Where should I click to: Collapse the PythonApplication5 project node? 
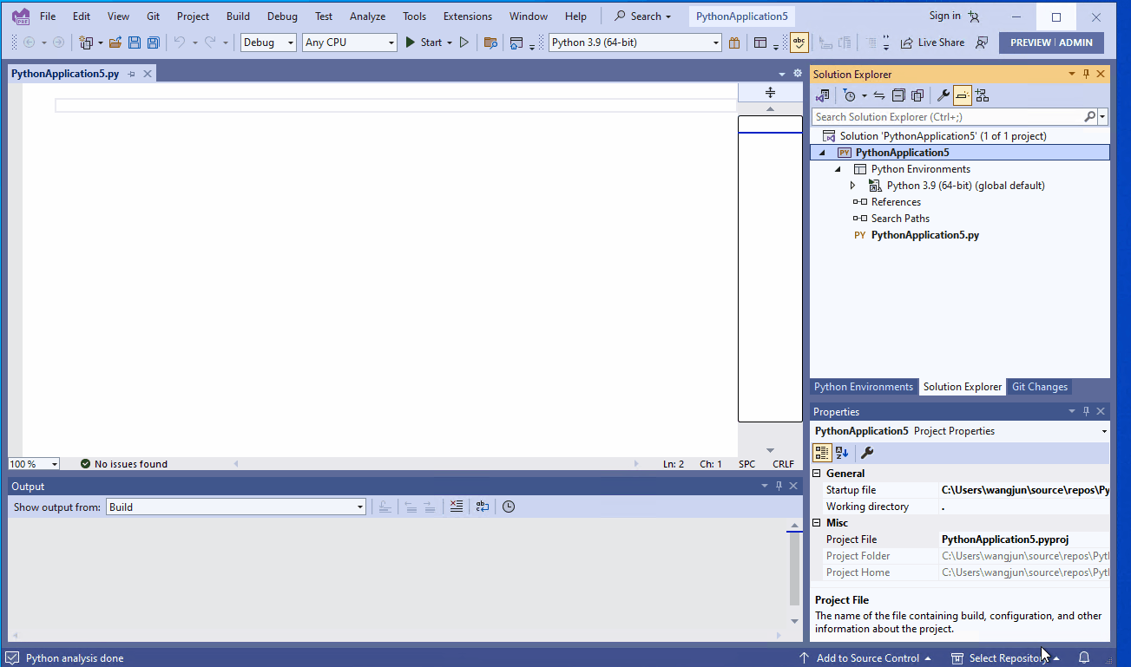click(x=821, y=152)
